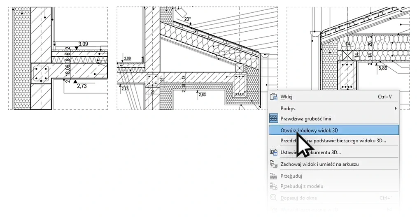This screenshot has width=417, height=220.
Task: Click the 5,86 level dimension in right detail
Action: click(x=383, y=68)
